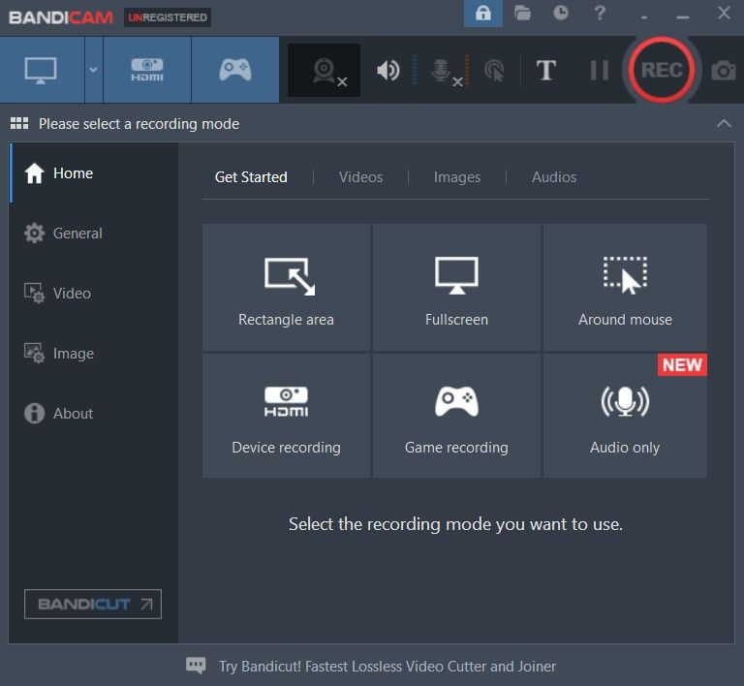
Task: Click the NEW badge on Audio only
Action: pos(682,365)
